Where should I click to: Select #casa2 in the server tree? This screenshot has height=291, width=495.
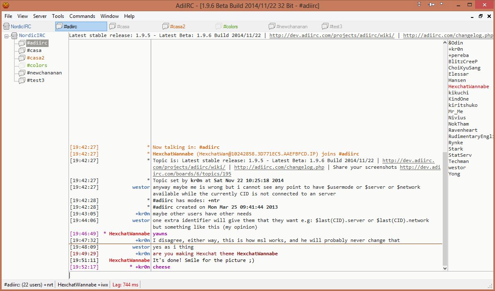click(x=36, y=58)
